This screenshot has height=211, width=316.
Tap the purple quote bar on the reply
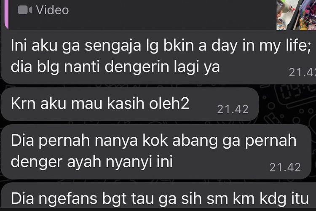pos(6,14)
